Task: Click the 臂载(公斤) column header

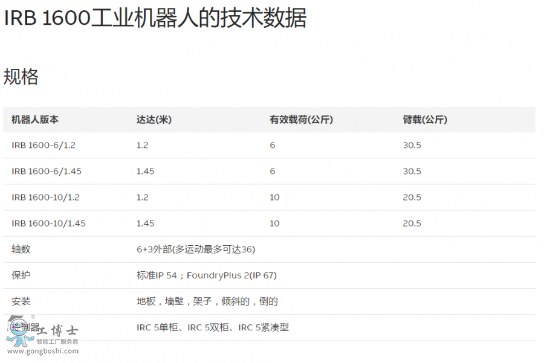Action: [424, 120]
